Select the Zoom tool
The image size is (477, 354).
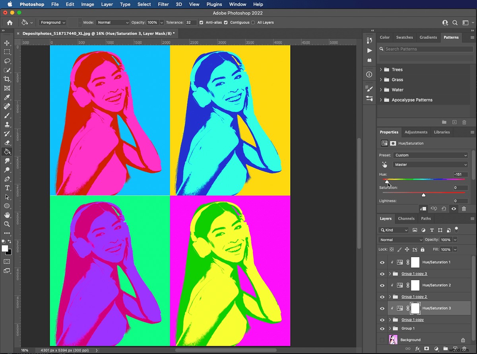click(x=7, y=224)
